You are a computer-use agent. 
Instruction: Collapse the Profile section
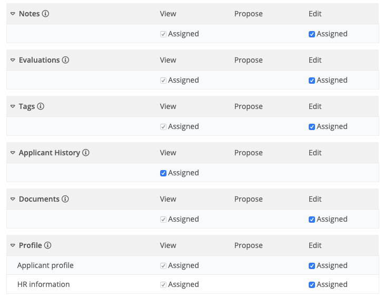tap(13, 245)
